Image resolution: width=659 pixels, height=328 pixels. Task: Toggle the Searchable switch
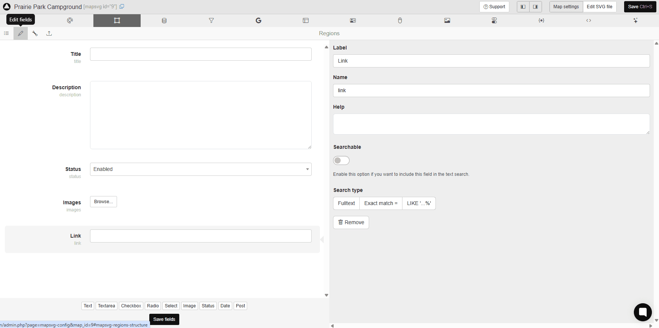(341, 160)
